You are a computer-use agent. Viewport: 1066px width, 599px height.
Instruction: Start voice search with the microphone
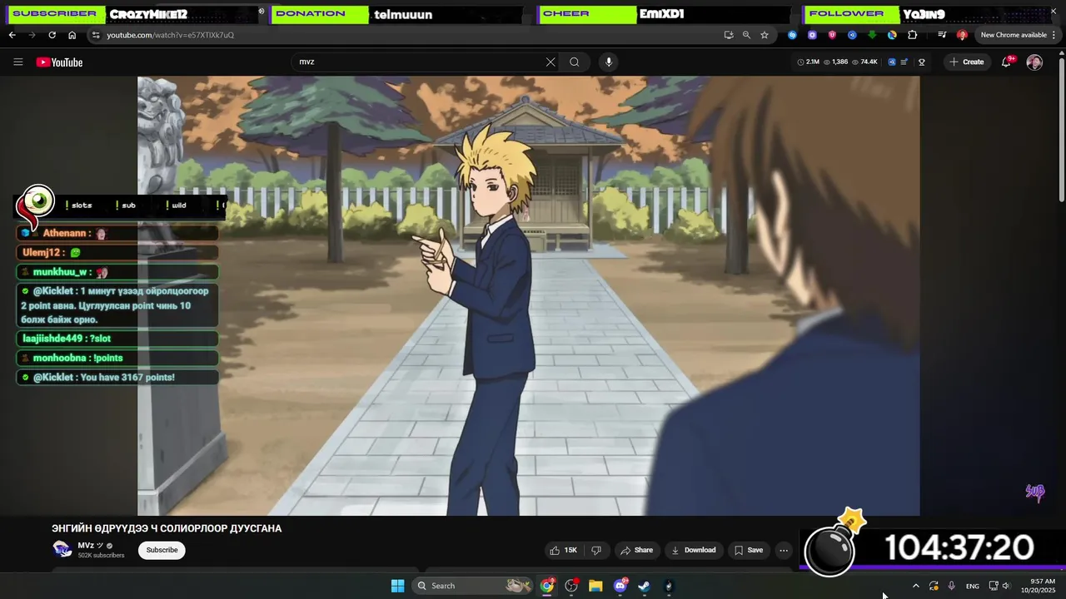coord(609,62)
